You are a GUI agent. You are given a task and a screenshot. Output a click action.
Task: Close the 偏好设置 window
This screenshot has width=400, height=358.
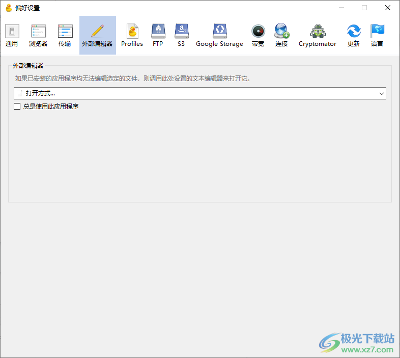387,8
